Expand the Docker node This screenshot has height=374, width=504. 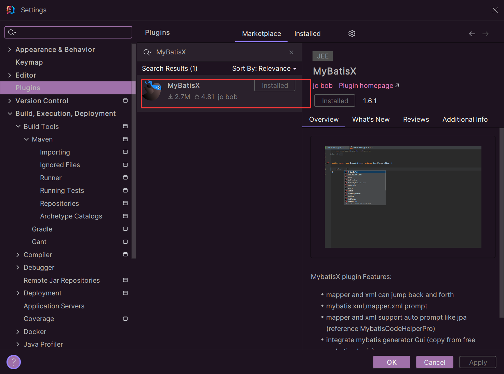18,332
